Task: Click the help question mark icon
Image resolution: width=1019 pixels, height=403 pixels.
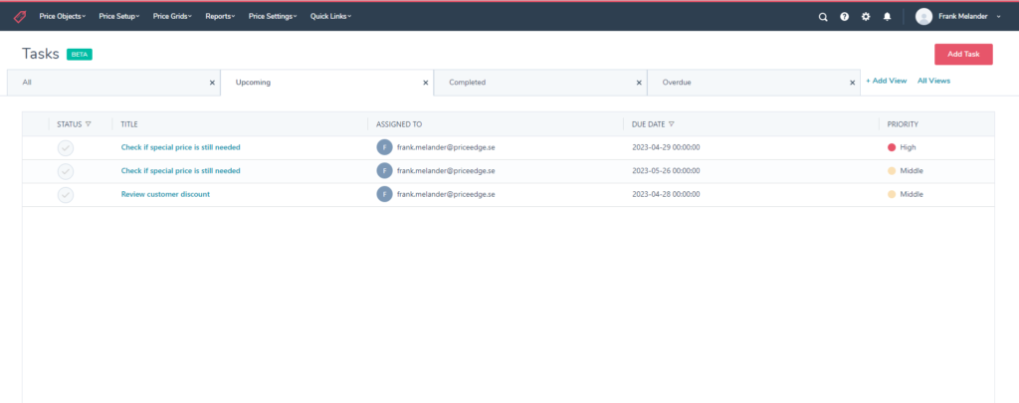Action: coord(844,17)
